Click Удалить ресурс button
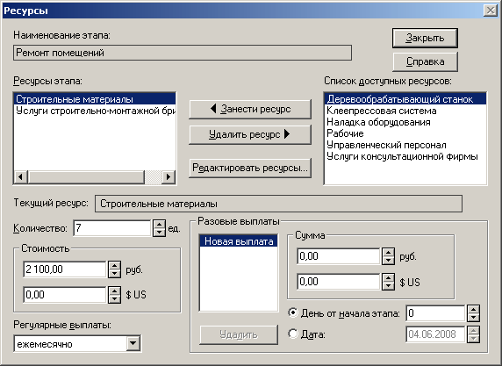The height and width of the screenshot is (366, 502). [250, 134]
